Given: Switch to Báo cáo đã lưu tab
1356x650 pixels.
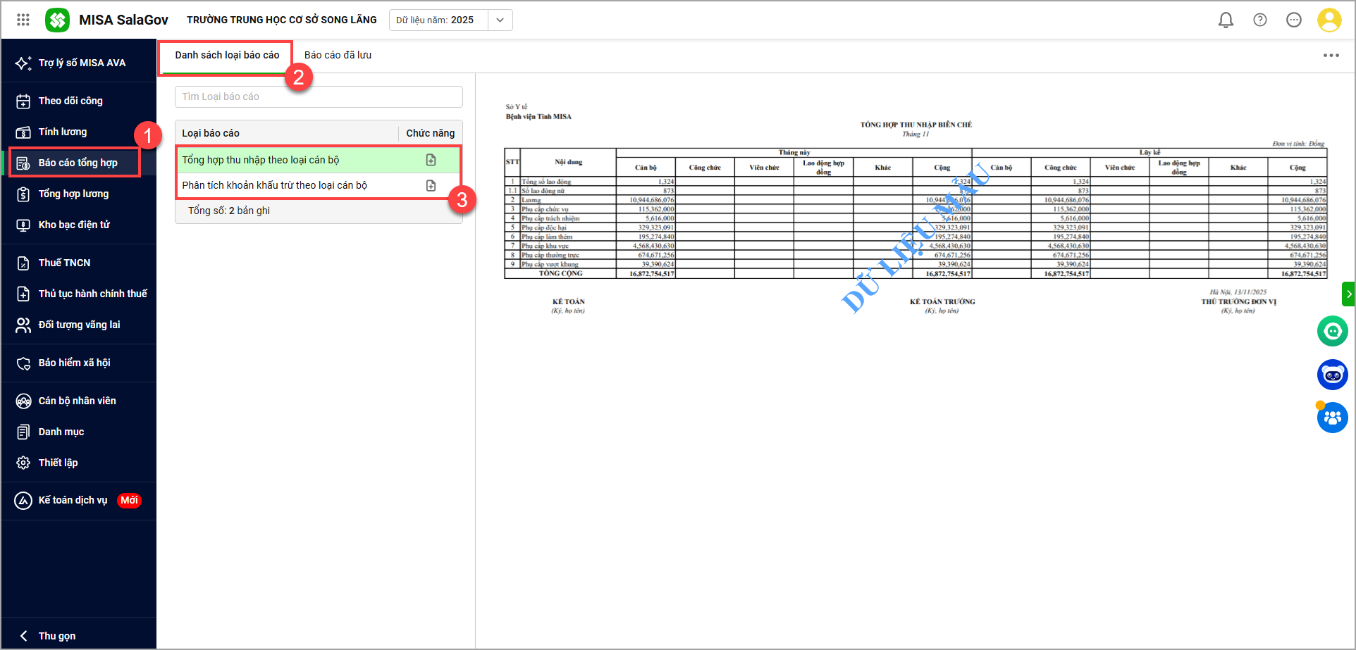Looking at the screenshot, I should pyautogui.click(x=338, y=55).
